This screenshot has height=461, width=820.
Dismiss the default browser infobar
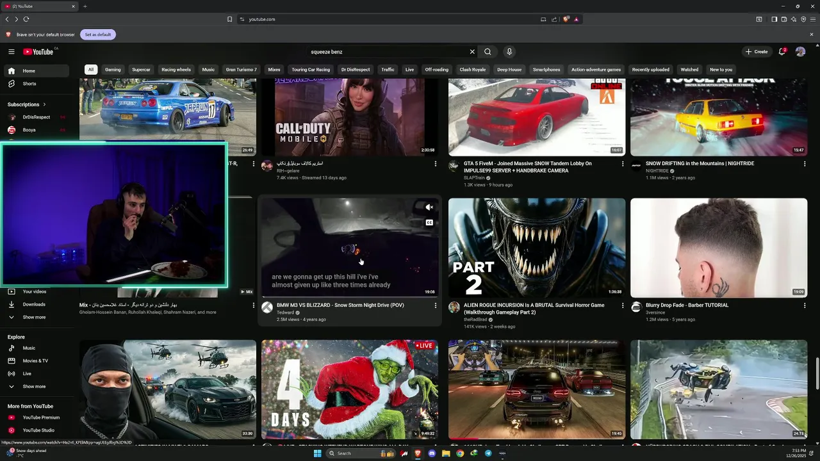point(812,35)
